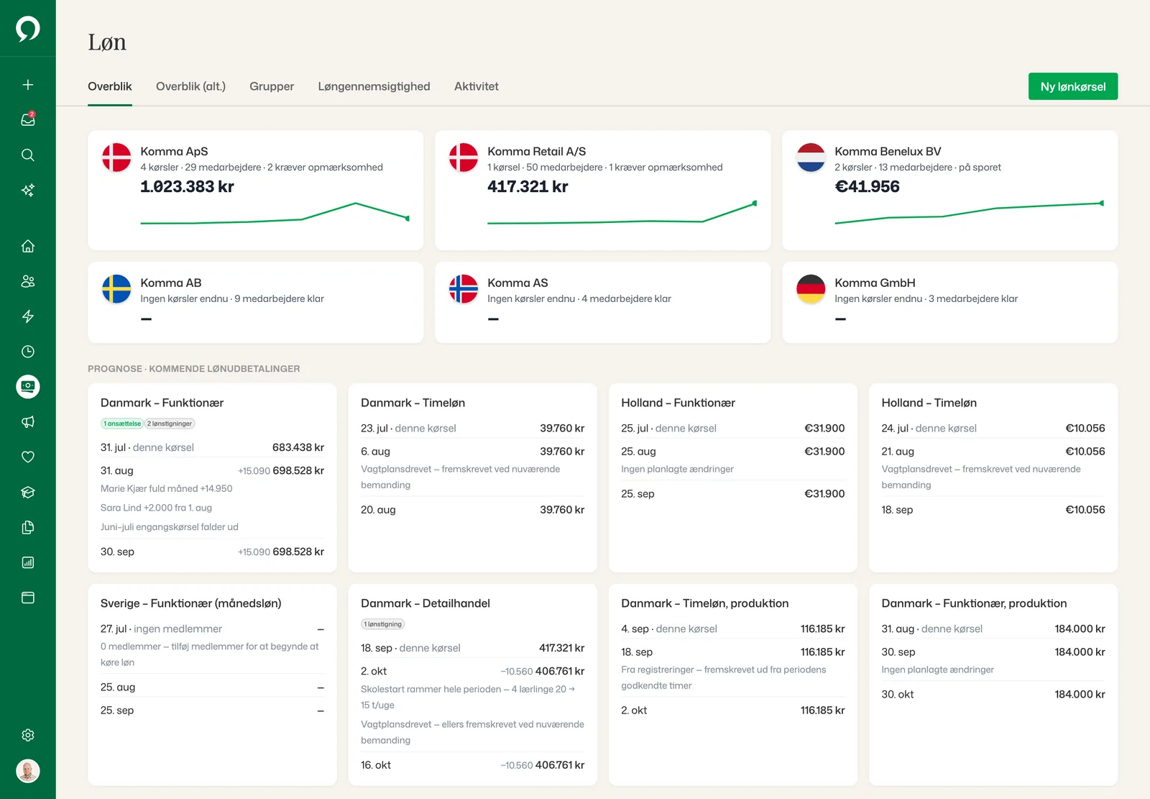Open search from the sidebar

(x=28, y=155)
